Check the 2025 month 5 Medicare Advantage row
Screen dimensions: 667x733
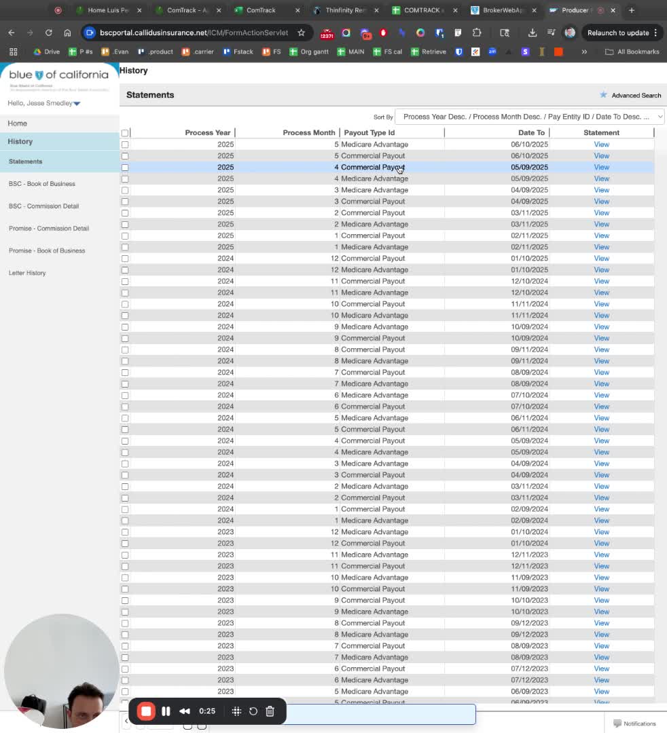(125, 145)
